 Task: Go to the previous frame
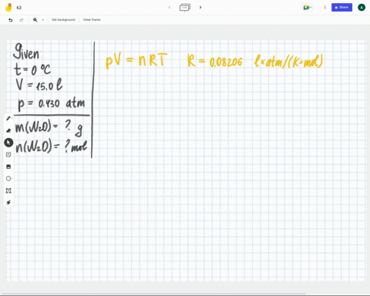[170, 8]
